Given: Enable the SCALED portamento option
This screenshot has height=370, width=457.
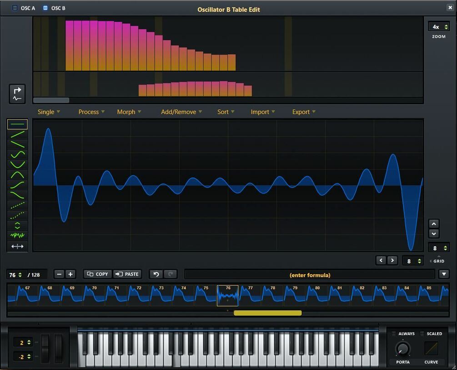Looking at the screenshot, I should 422,333.
